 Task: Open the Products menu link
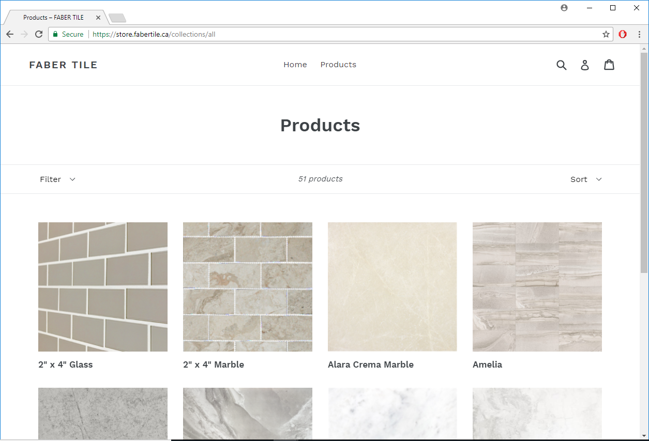pyautogui.click(x=338, y=65)
